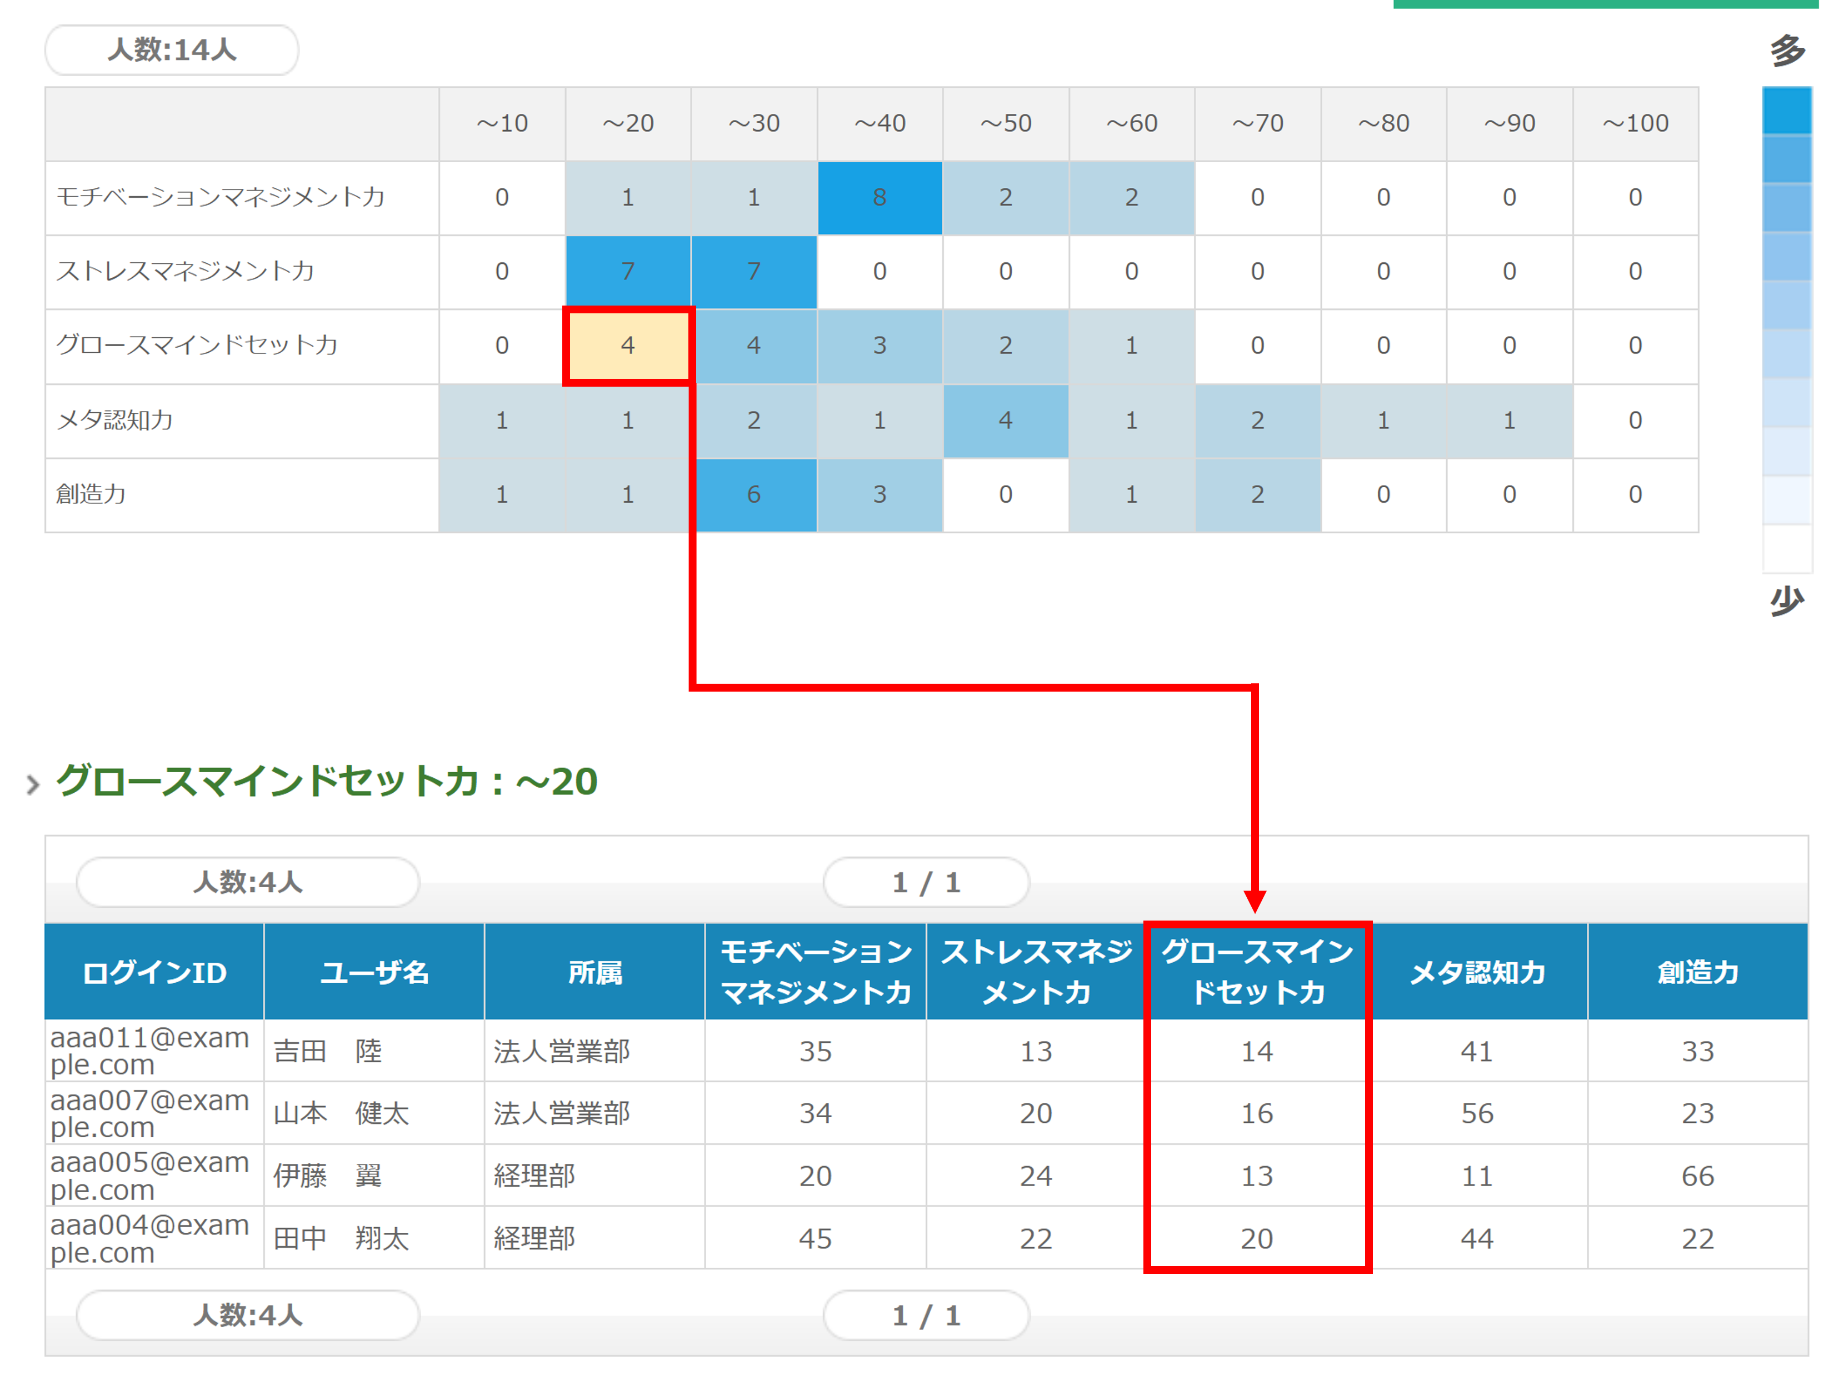The image size is (1839, 1375).
Task: Click the bottom 人数:4人 count label
Action: pos(248,1316)
